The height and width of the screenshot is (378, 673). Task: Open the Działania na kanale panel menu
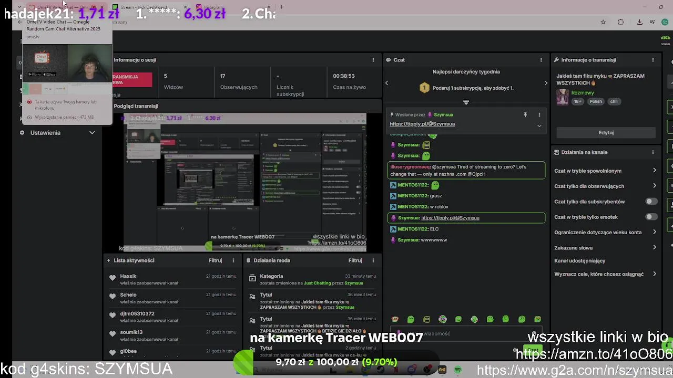point(653,152)
